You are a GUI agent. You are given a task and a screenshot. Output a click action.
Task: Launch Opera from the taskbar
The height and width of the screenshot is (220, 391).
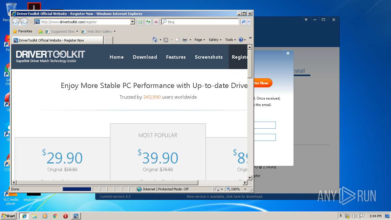point(65,216)
